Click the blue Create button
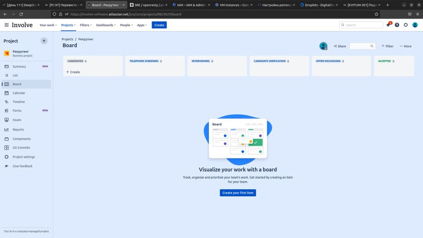423x238 pixels. click(159, 25)
